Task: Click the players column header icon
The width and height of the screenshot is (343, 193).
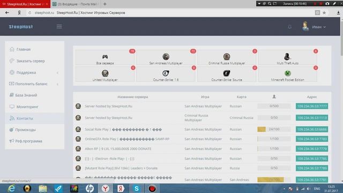Action: [274, 96]
